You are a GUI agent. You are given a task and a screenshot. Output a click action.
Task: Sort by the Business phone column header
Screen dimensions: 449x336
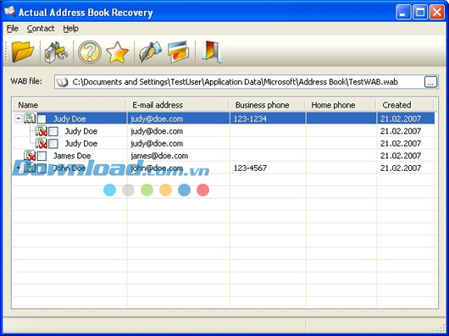[x=267, y=105]
